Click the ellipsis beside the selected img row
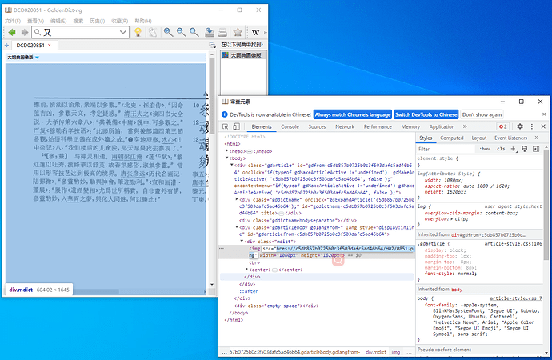 point(222,249)
